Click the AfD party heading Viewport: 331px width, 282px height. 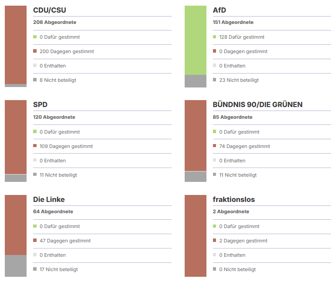point(220,10)
